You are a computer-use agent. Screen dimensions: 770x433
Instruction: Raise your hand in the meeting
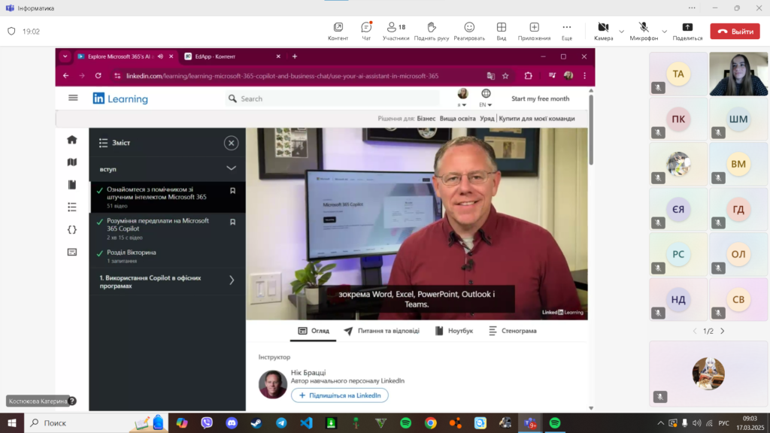click(431, 32)
